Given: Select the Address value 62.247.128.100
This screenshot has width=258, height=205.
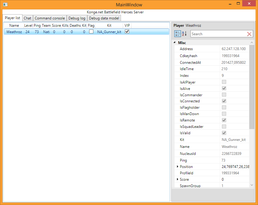Looking at the screenshot, I should click(x=234, y=49).
